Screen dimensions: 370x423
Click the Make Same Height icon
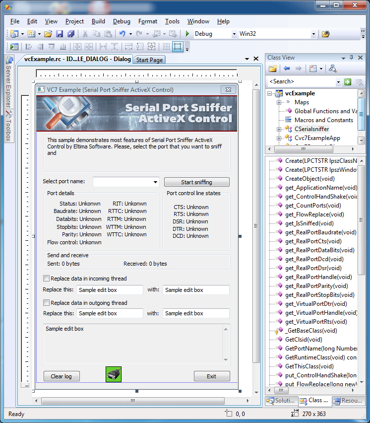pyautogui.click(x=140, y=47)
